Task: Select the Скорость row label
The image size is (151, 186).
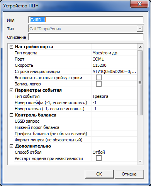Action: click(24, 65)
